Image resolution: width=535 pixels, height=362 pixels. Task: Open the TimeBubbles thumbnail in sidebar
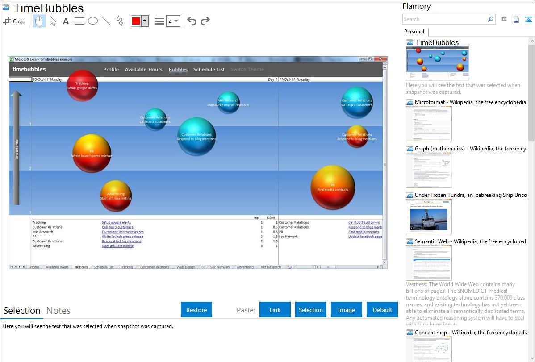[437, 63]
